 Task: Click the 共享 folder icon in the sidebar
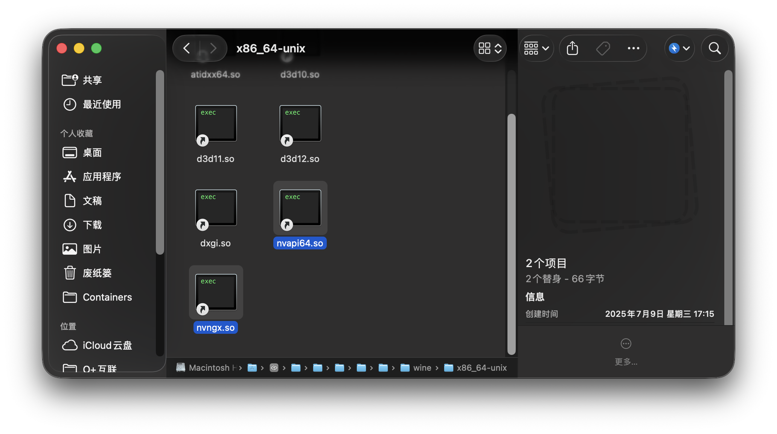(70, 80)
